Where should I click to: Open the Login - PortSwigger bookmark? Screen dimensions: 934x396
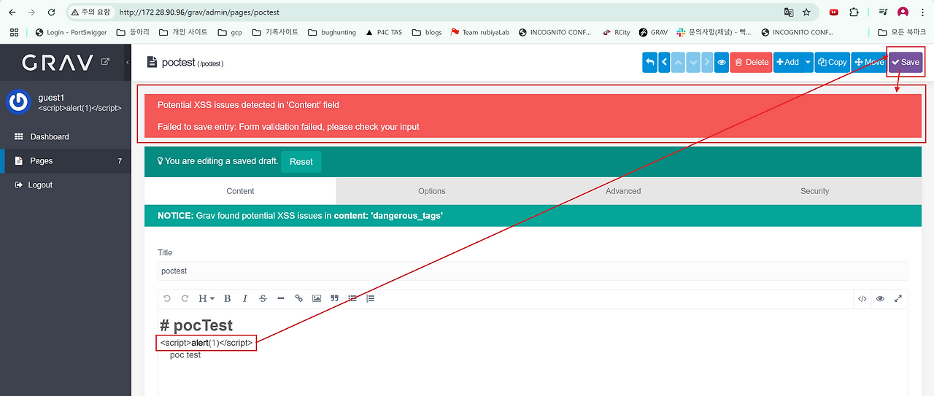72,32
